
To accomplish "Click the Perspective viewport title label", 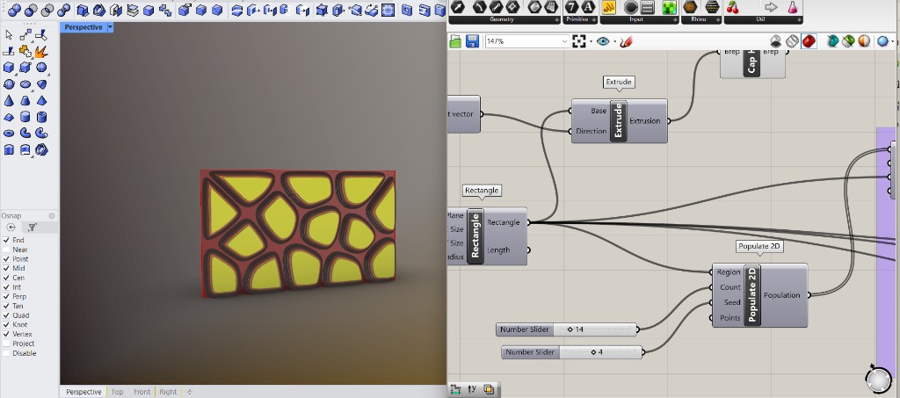I will pos(83,27).
